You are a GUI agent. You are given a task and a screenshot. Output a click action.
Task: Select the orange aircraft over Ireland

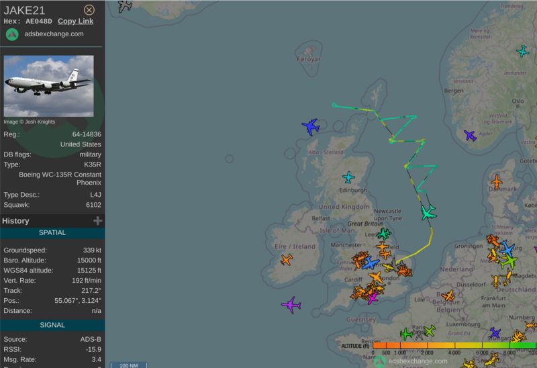point(287,259)
